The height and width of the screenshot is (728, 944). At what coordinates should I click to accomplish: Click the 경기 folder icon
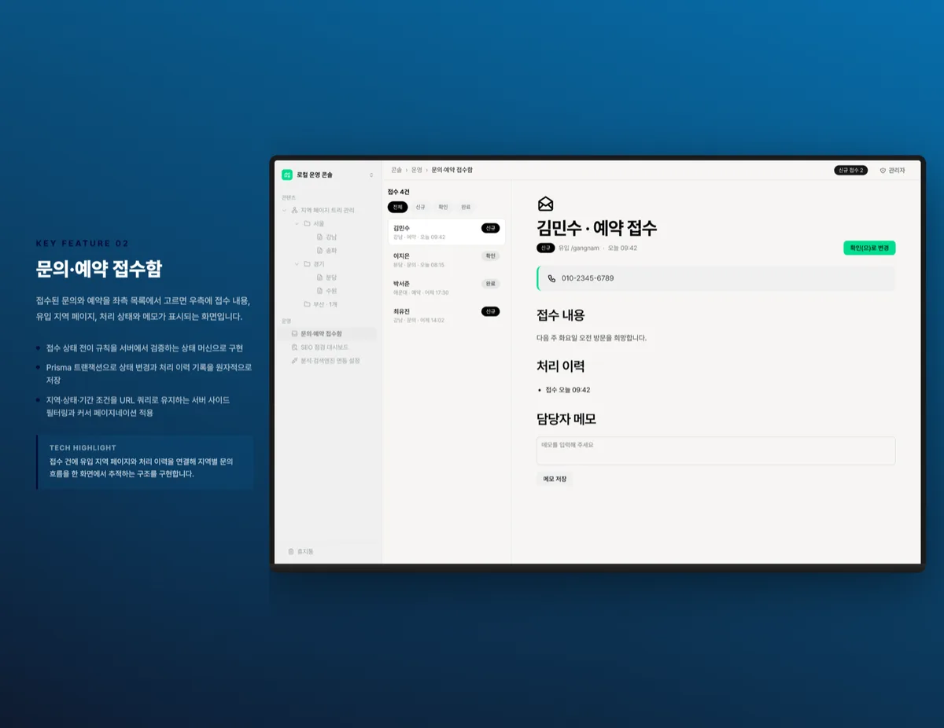point(308,264)
